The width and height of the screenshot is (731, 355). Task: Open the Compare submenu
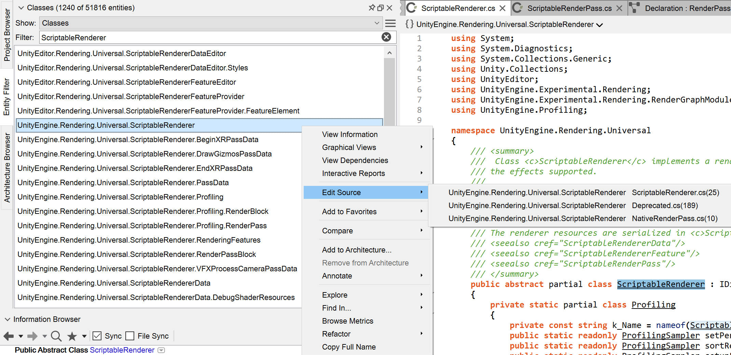coord(367,231)
